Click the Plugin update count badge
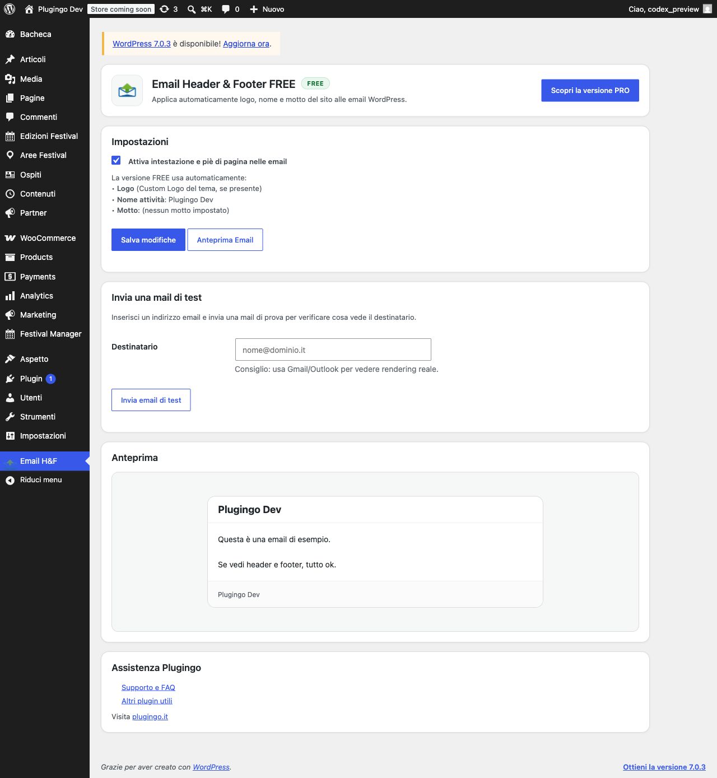 50,379
